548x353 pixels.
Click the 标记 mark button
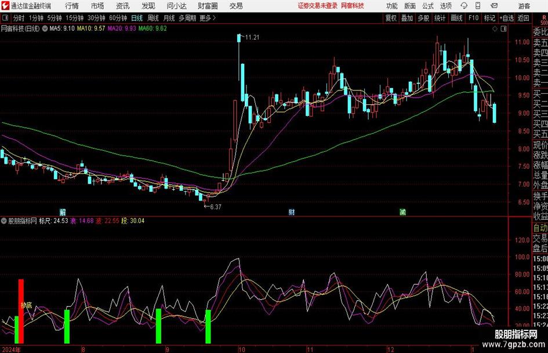[489, 18]
